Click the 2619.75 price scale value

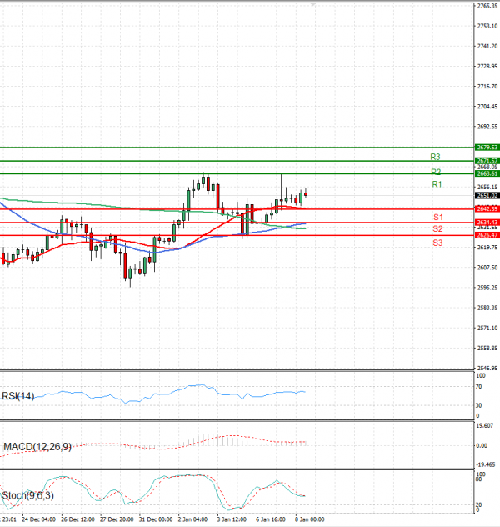[x=487, y=248]
